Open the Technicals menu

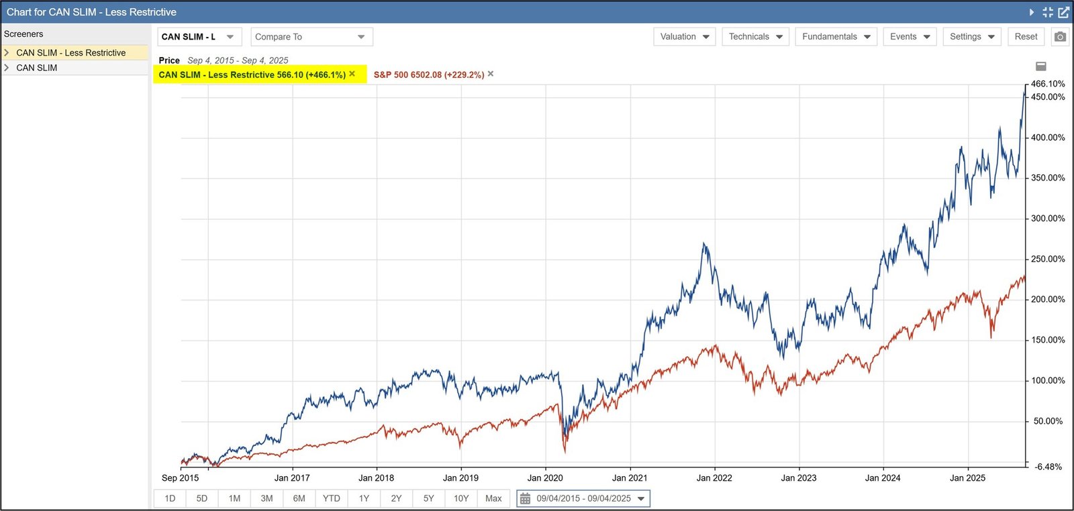pyautogui.click(x=755, y=37)
